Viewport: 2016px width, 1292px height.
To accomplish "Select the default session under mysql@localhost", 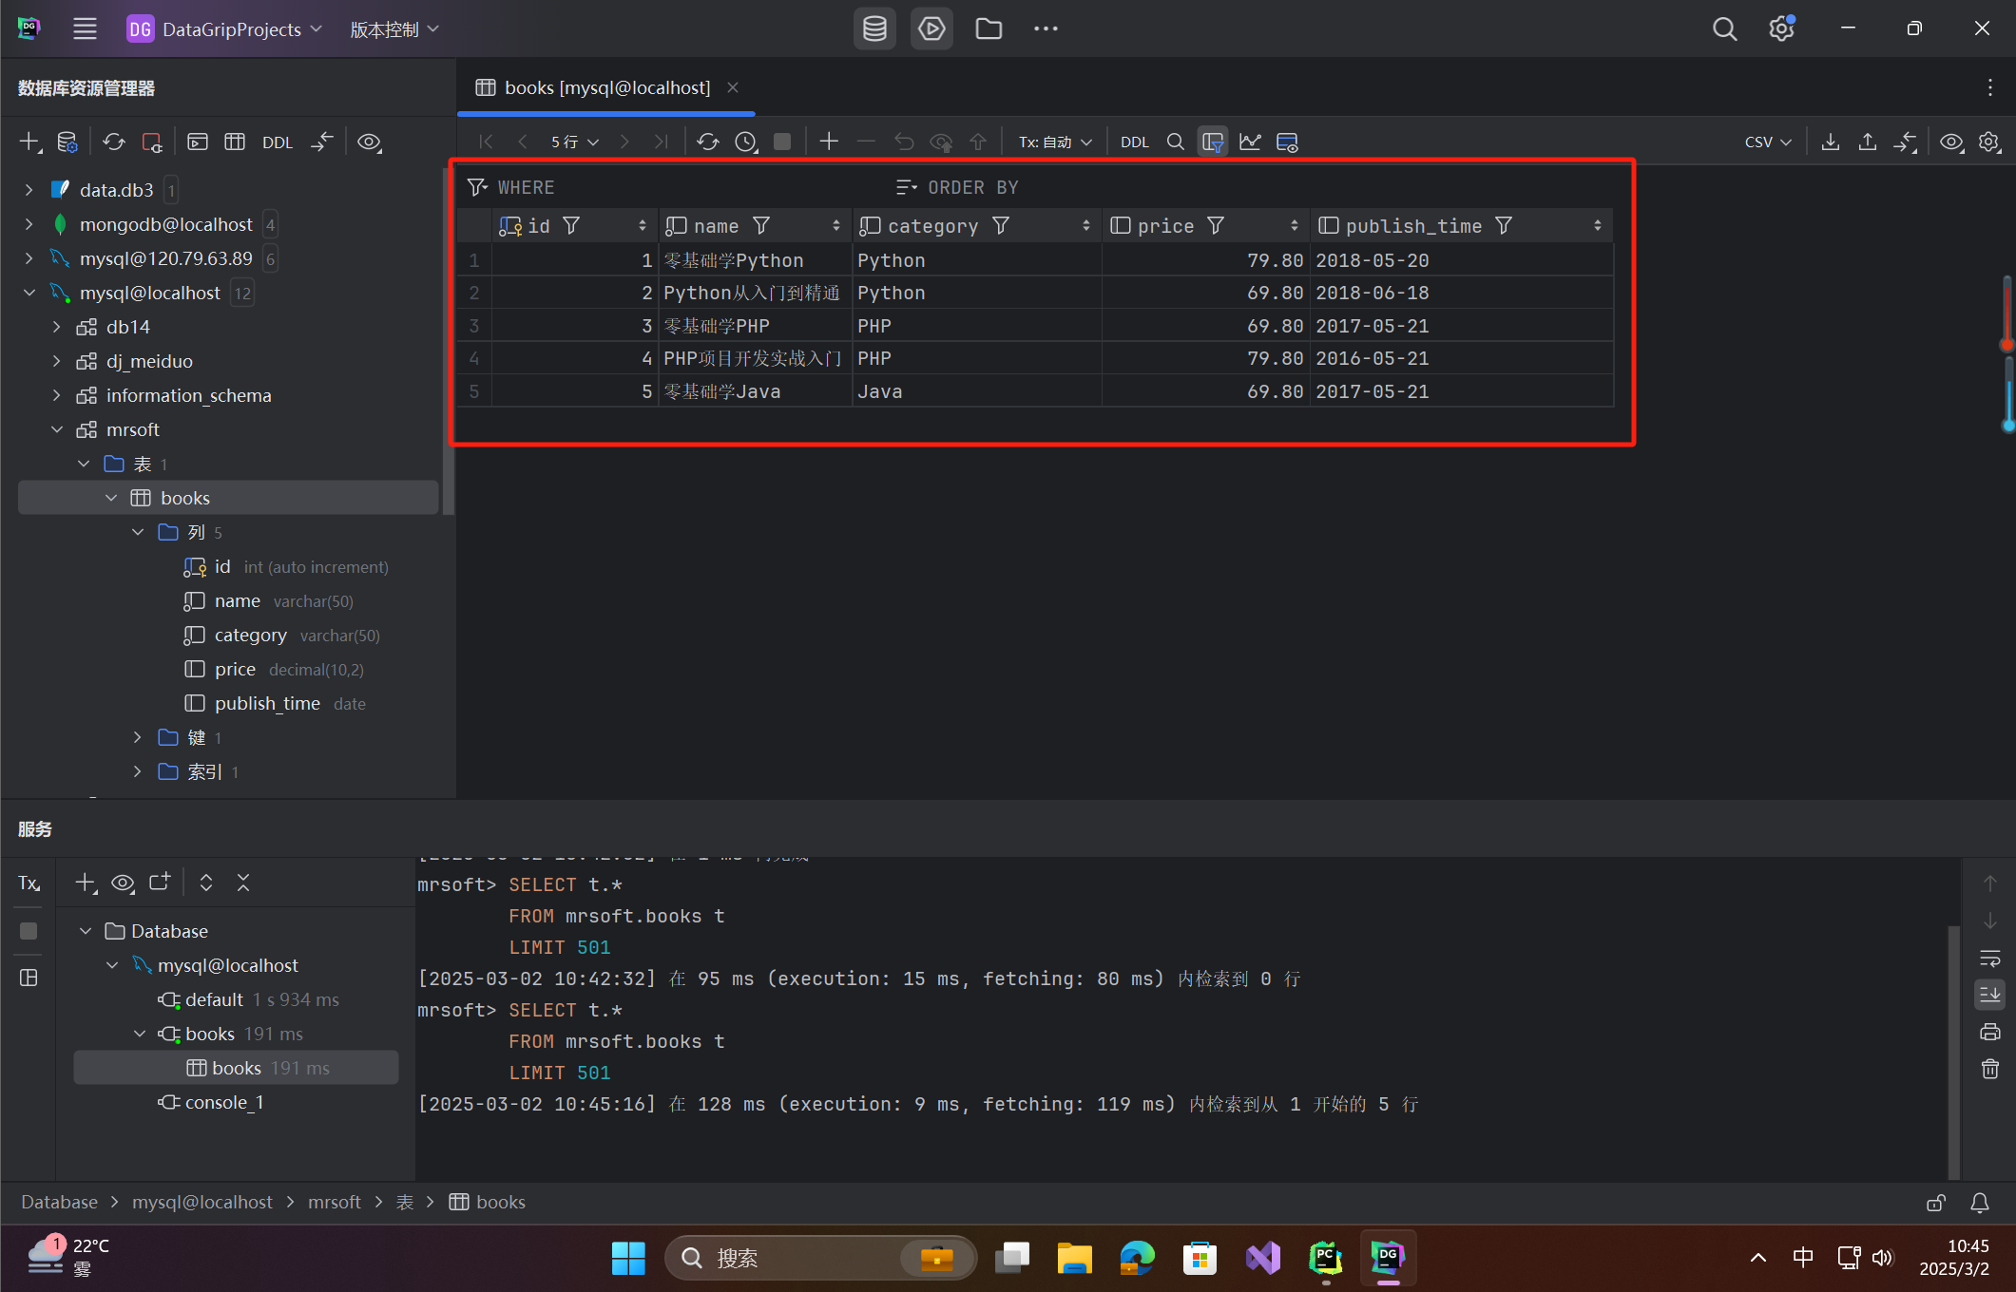I will (x=214, y=999).
